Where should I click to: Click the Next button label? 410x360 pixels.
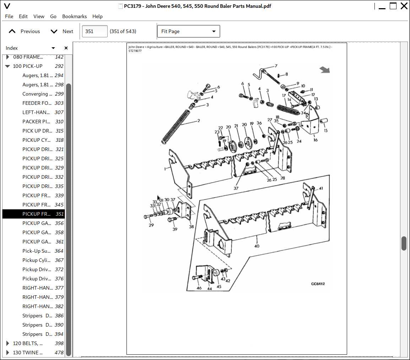68,31
